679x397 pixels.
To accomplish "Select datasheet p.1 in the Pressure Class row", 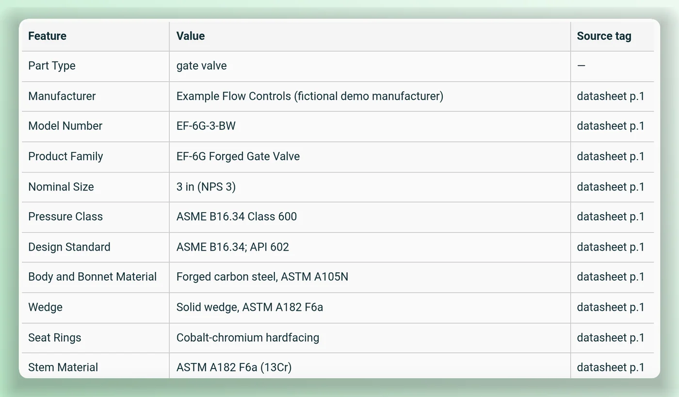I will point(611,217).
